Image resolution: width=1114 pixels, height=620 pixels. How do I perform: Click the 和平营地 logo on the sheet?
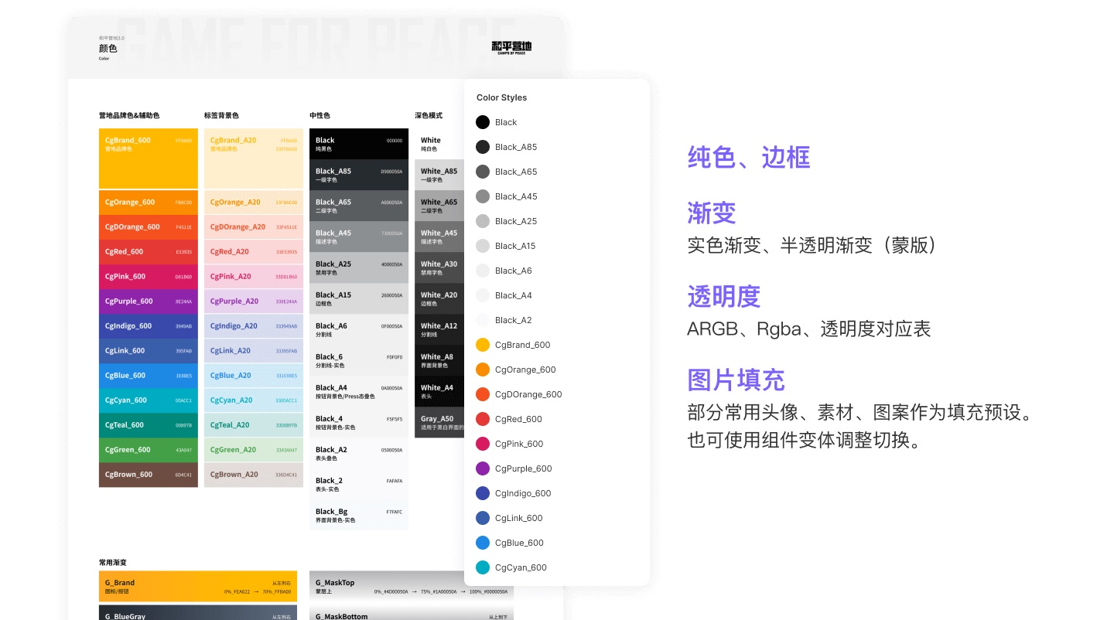coord(512,47)
